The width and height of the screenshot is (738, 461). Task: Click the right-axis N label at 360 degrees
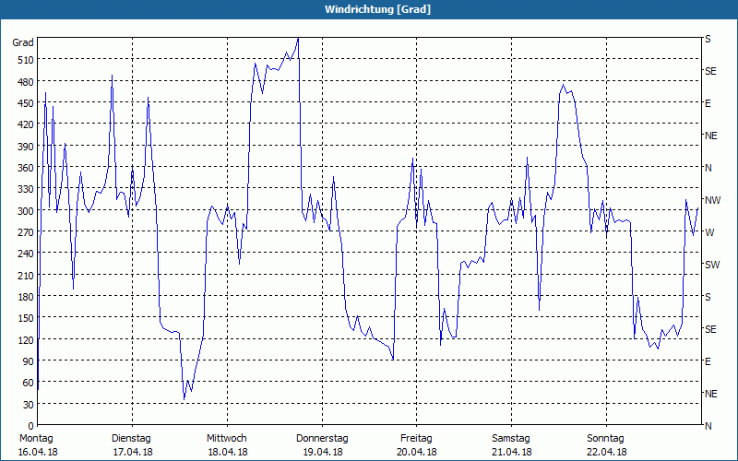tap(708, 168)
